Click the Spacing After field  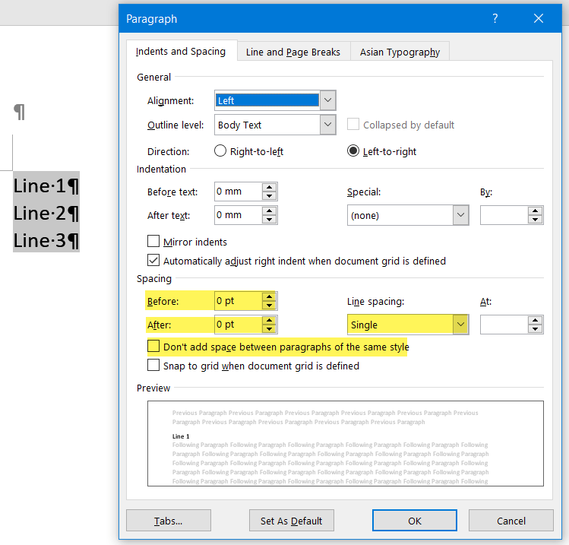pyautogui.click(x=239, y=325)
